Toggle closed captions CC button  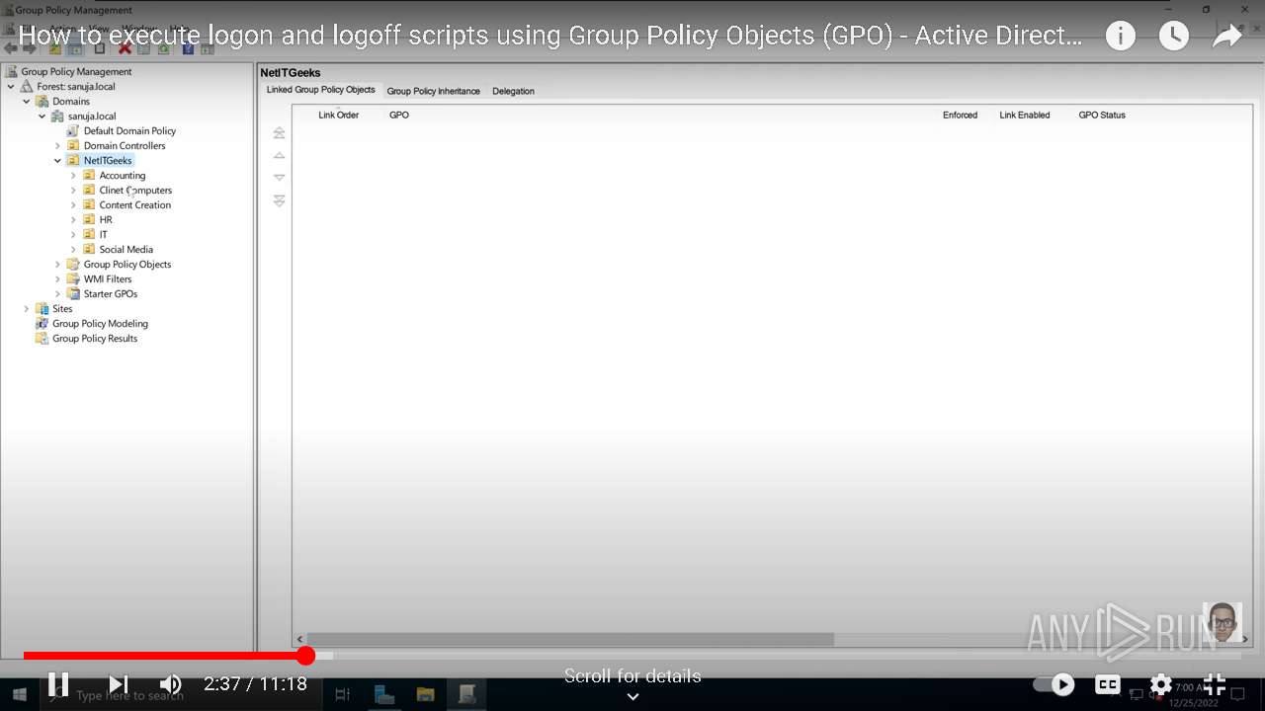coord(1108,684)
